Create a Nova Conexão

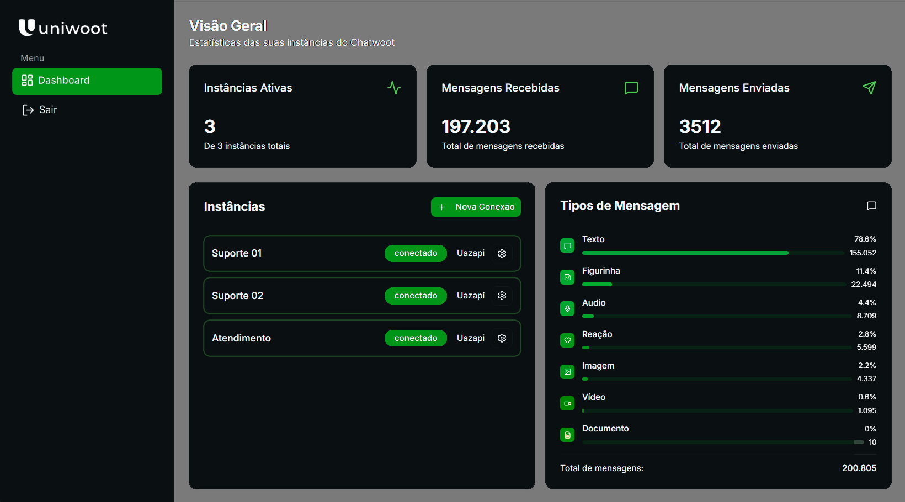[476, 207]
